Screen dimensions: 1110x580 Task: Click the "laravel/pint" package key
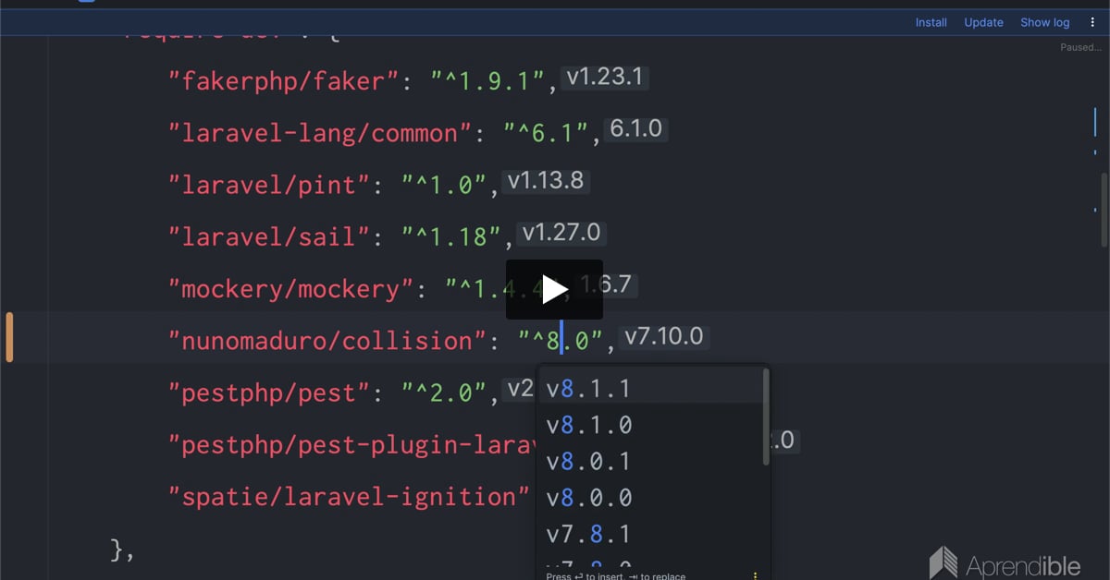click(x=269, y=185)
